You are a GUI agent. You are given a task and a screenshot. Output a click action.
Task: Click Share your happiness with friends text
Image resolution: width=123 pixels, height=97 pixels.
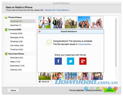[x=70, y=55]
